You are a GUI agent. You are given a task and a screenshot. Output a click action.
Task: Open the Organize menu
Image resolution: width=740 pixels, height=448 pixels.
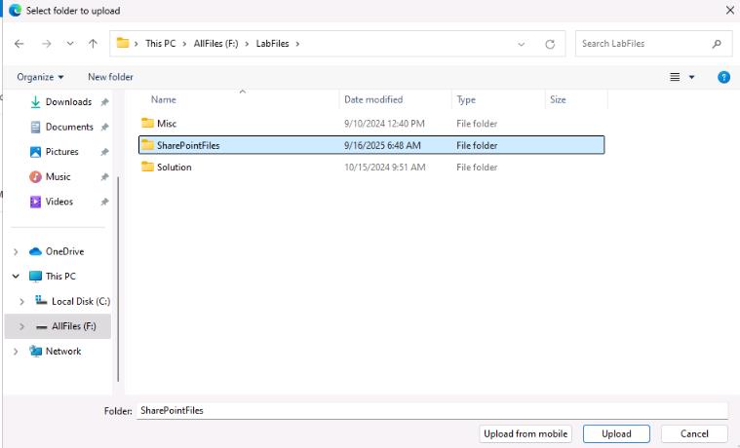click(40, 77)
